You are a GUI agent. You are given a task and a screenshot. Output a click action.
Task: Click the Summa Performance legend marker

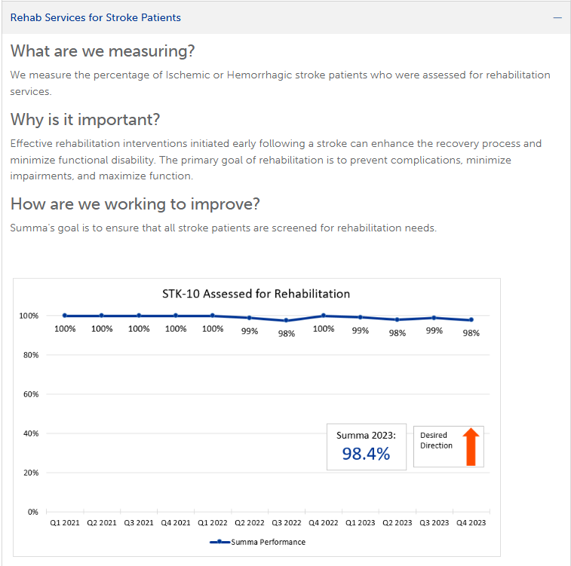219,542
